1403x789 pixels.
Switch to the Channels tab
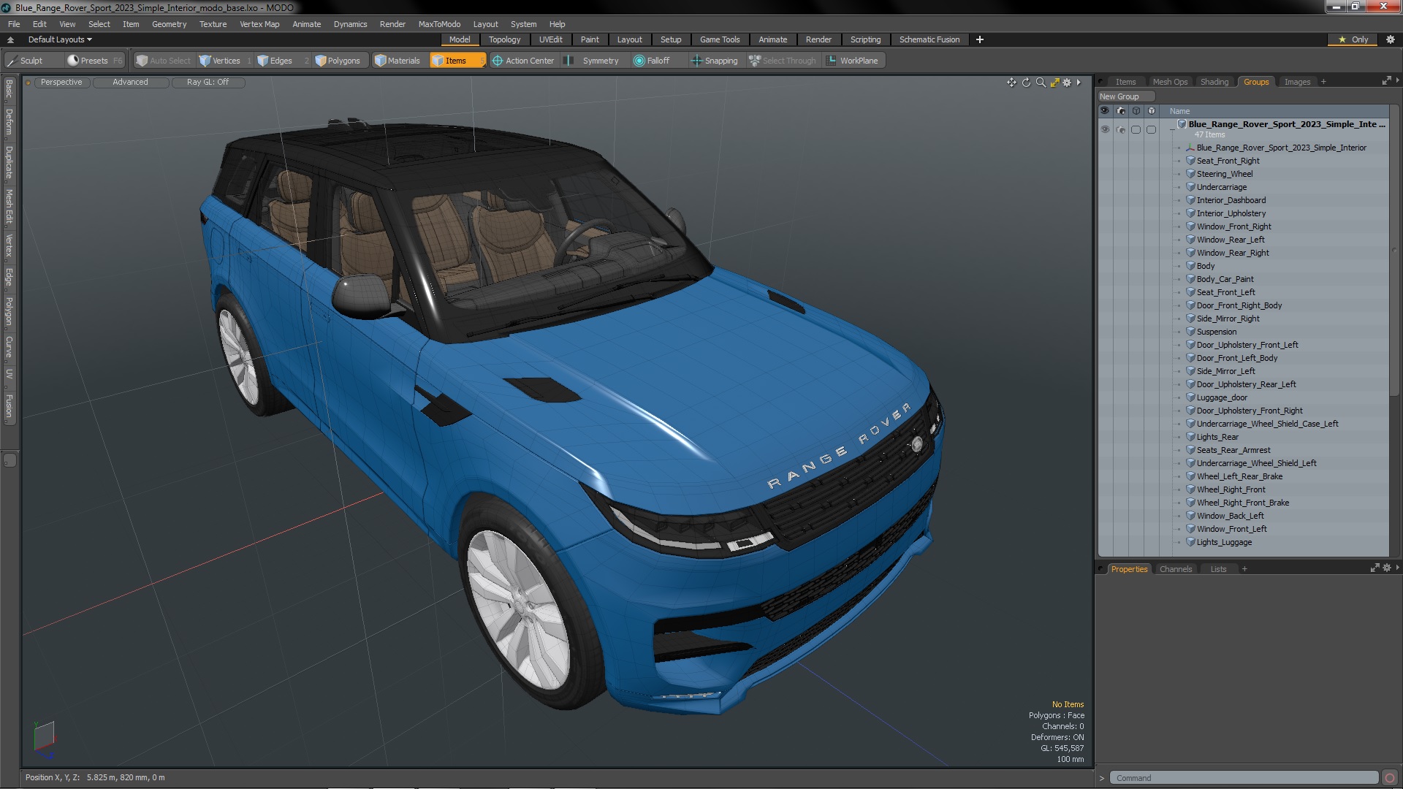1175,569
